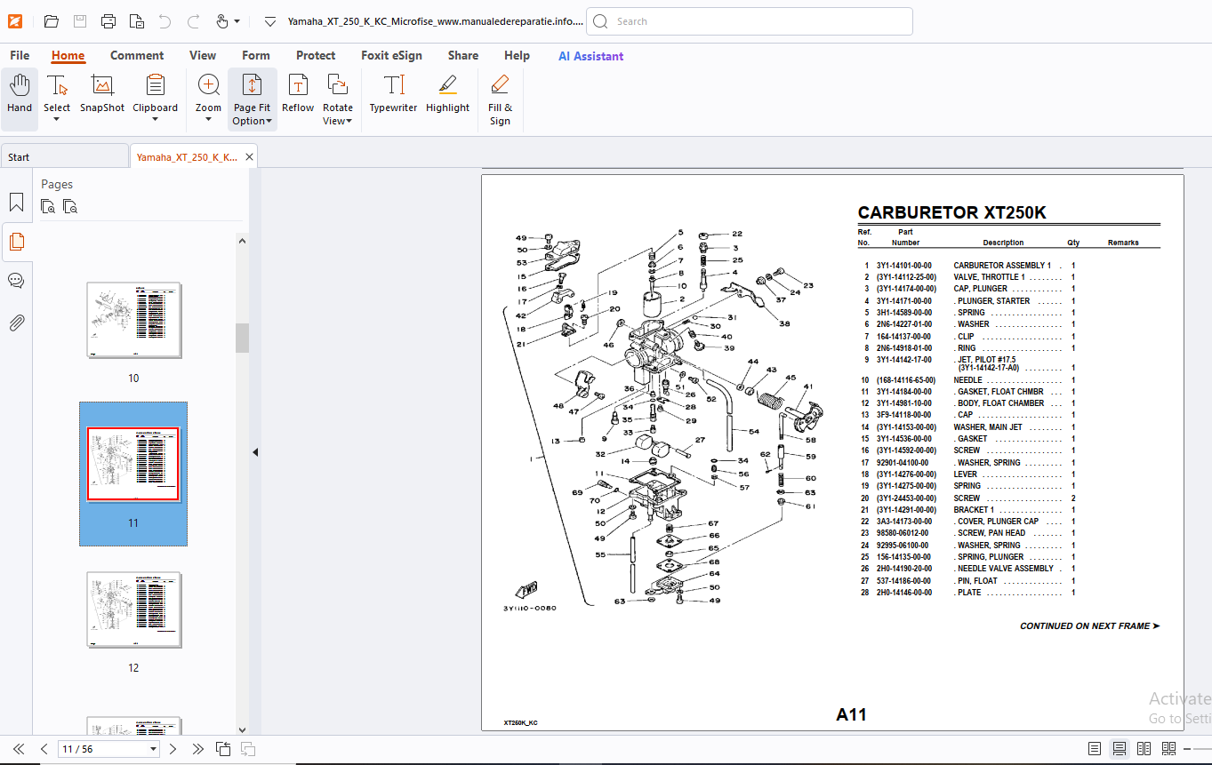Image resolution: width=1212 pixels, height=765 pixels.
Task: Click the Undo arrow icon
Action: coord(165,21)
